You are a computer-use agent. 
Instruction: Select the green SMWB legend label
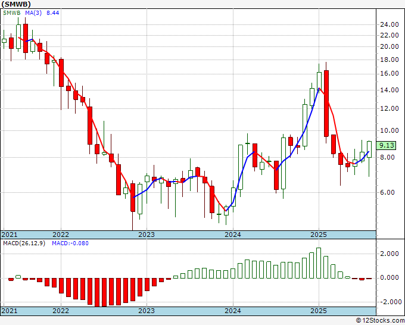12,13
